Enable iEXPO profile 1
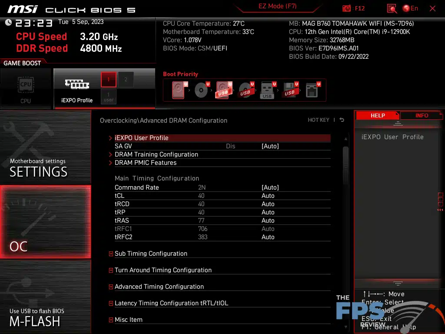Image resolution: width=445 pixels, height=334 pixels. 108,80
